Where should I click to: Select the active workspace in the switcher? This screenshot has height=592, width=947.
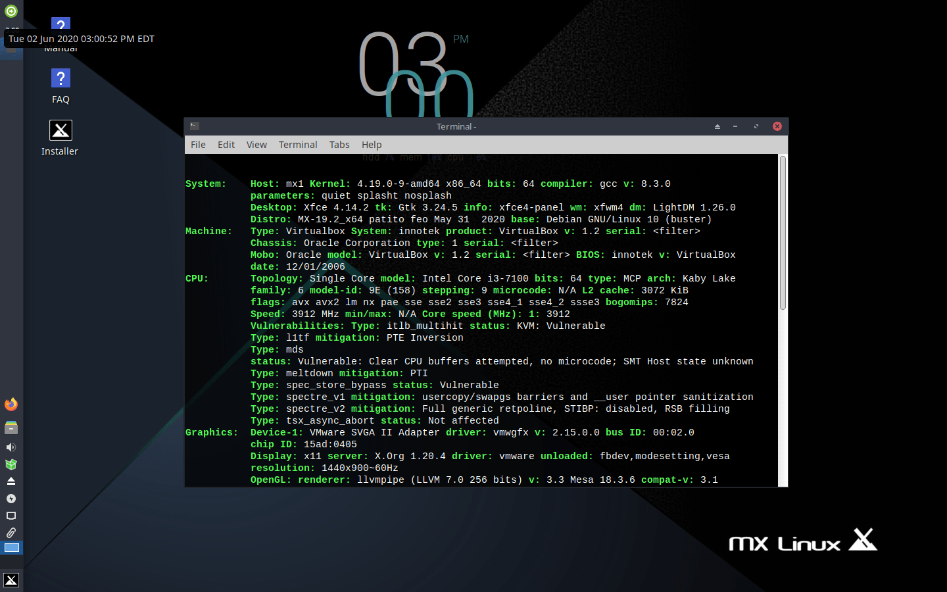pyautogui.click(x=11, y=547)
